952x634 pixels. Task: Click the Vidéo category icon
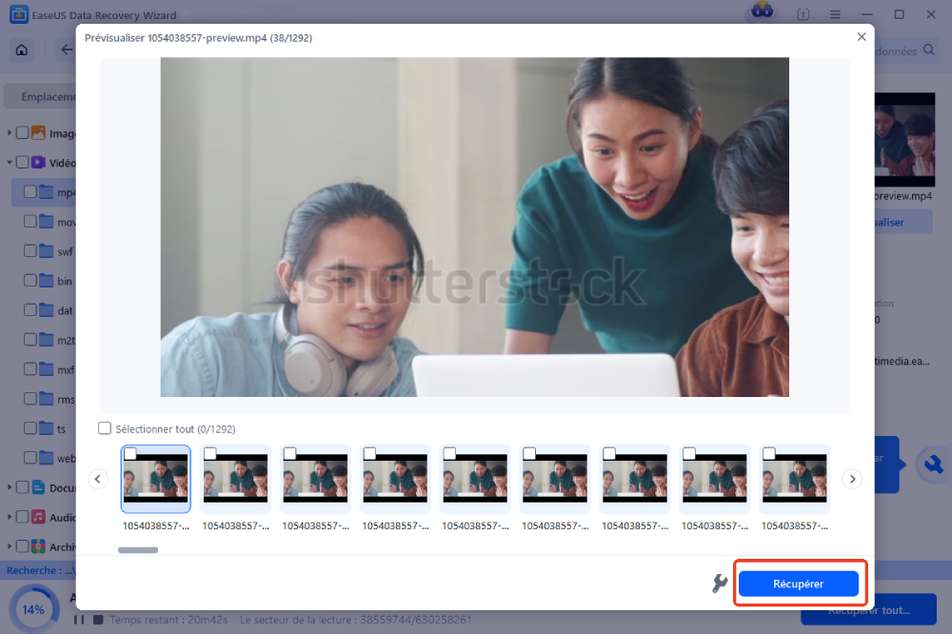(38, 162)
